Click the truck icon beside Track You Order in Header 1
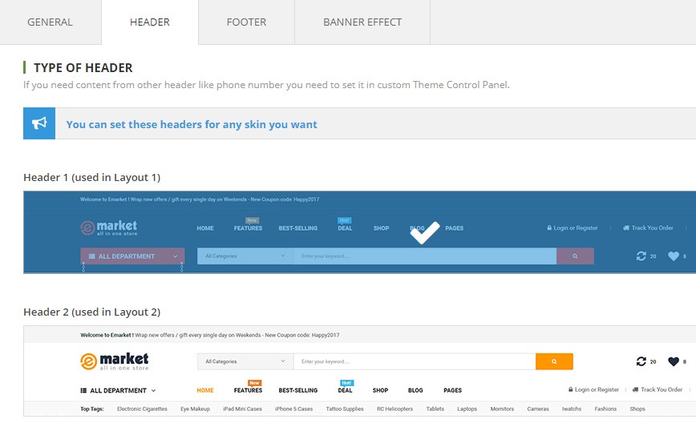The width and height of the screenshot is (696, 423). pos(626,228)
